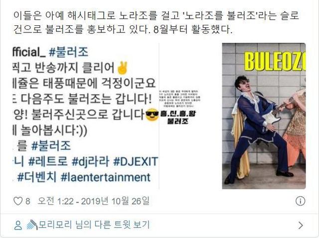
Task: Expand the more tweets chevron arrow
Action: click(301, 225)
